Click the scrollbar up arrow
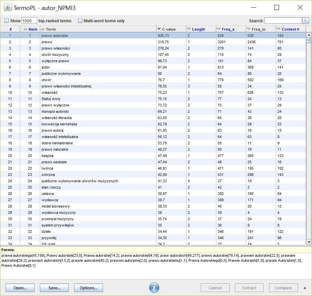 309,35
